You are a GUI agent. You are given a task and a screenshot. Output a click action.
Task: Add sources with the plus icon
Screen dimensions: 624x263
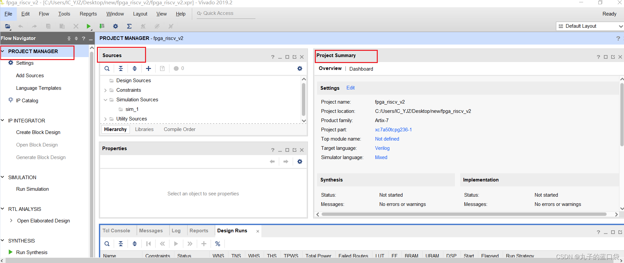148,68
